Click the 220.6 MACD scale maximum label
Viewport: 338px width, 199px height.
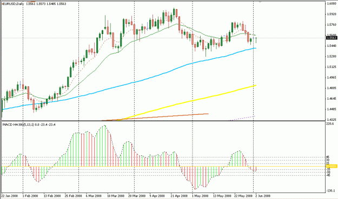[330, 124]
